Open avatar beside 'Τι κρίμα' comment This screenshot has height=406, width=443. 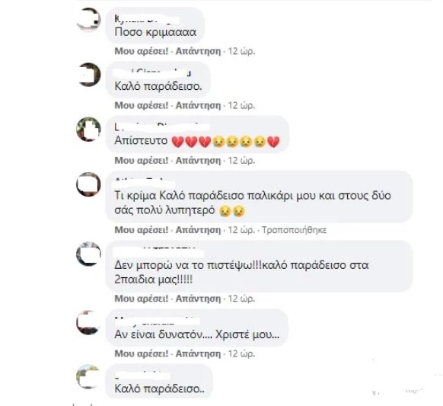89,184
